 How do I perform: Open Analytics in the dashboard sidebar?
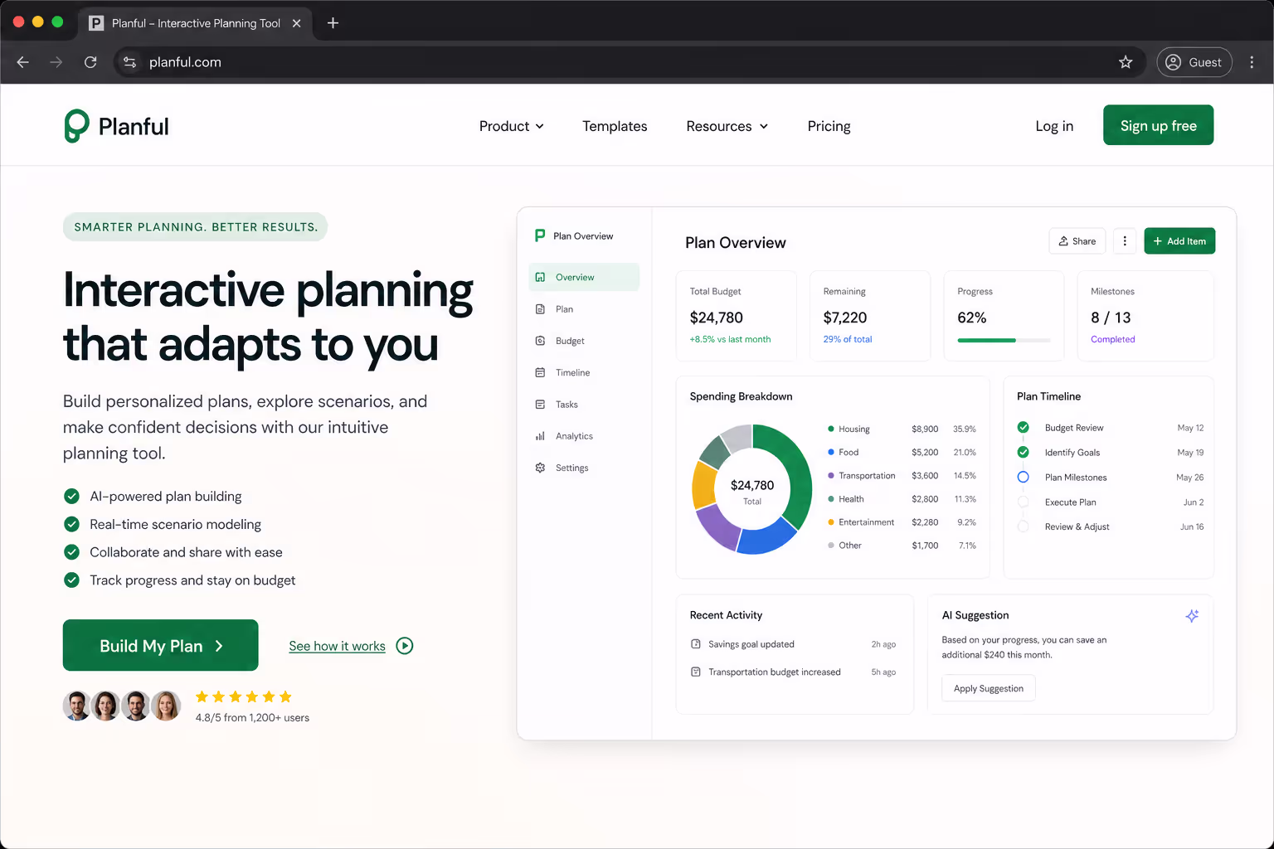[x=584, y=436]
